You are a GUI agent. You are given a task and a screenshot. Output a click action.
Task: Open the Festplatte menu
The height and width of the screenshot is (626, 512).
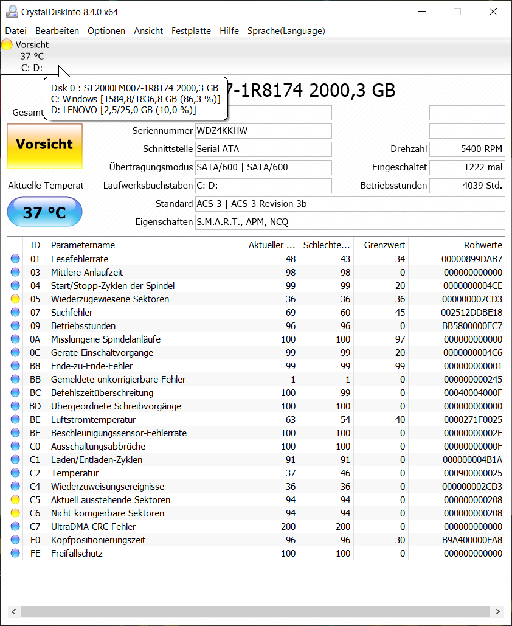191,31
